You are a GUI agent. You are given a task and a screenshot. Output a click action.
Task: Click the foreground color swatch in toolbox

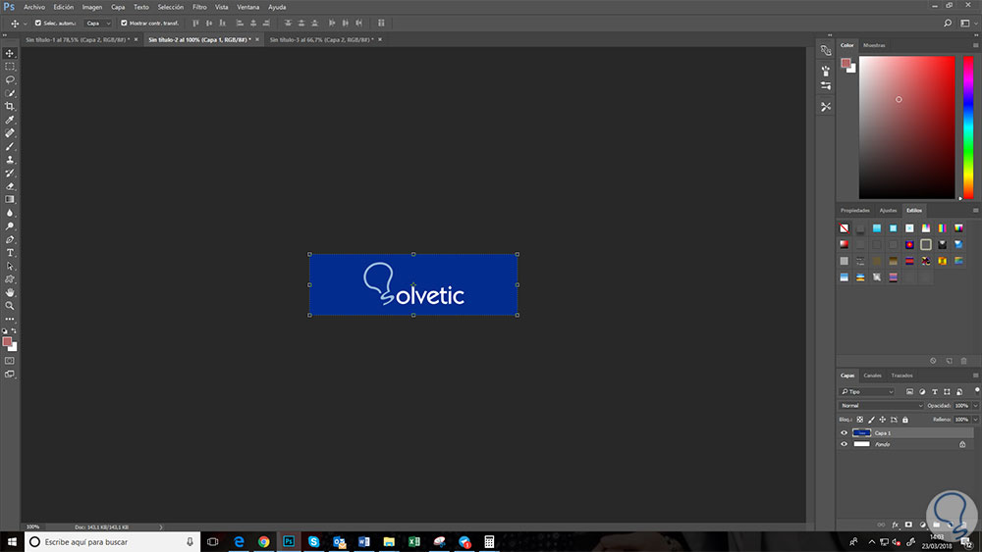point(7,341)
